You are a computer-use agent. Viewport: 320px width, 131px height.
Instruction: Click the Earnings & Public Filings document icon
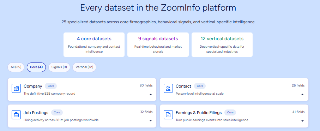coord(168,115)
